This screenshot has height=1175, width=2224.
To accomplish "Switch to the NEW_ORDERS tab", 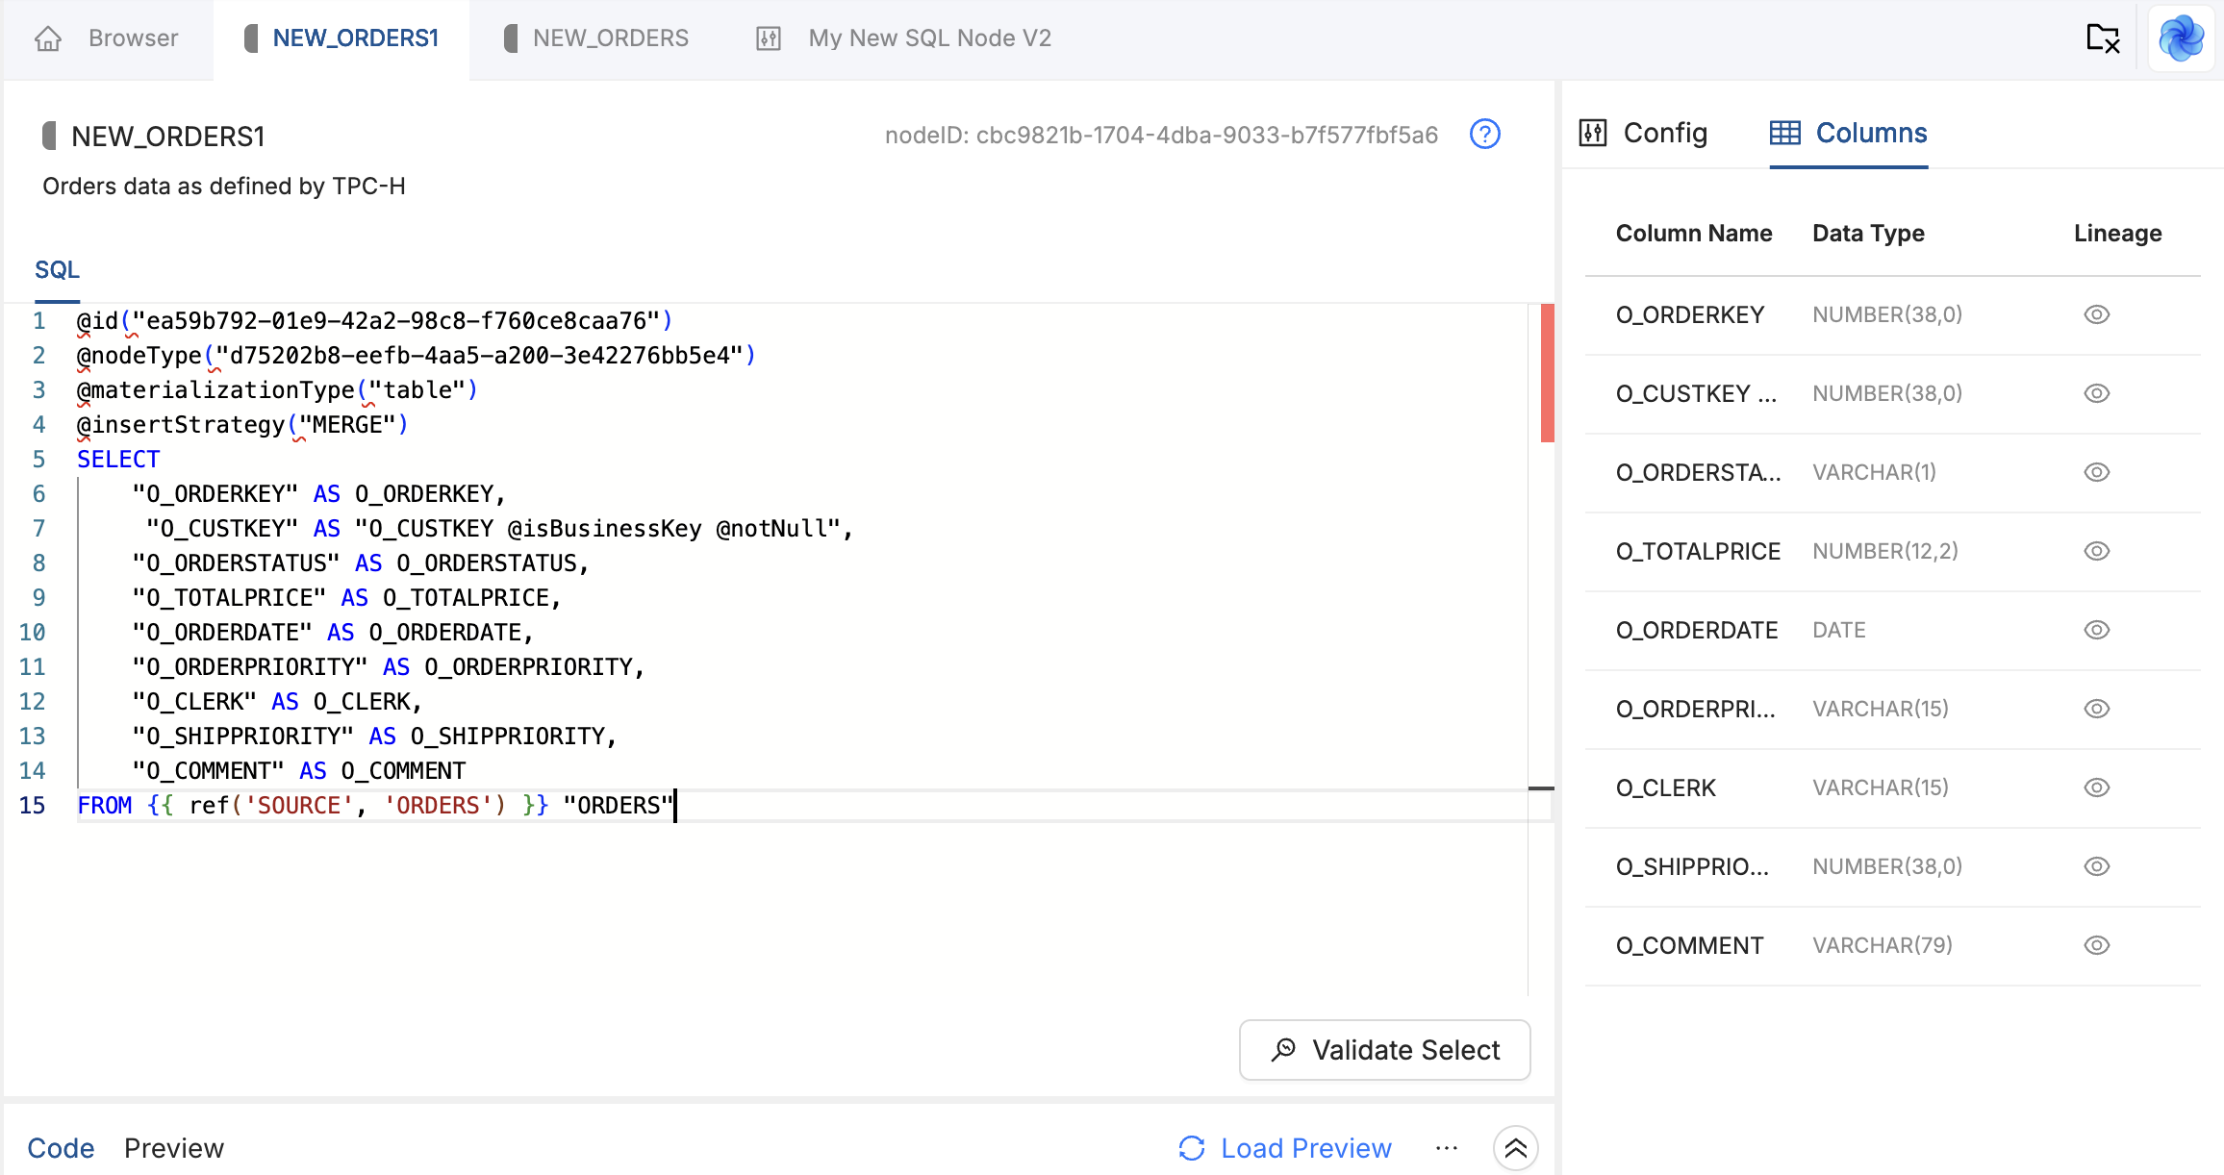I will (610, 38).
